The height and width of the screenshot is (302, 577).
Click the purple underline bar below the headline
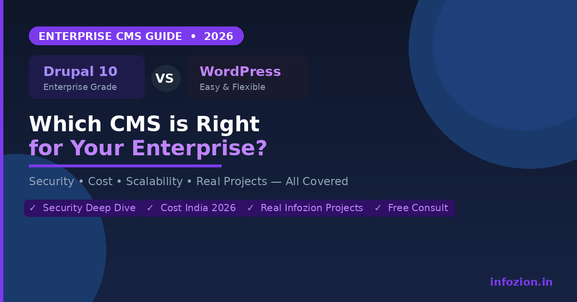coord(125,165)
